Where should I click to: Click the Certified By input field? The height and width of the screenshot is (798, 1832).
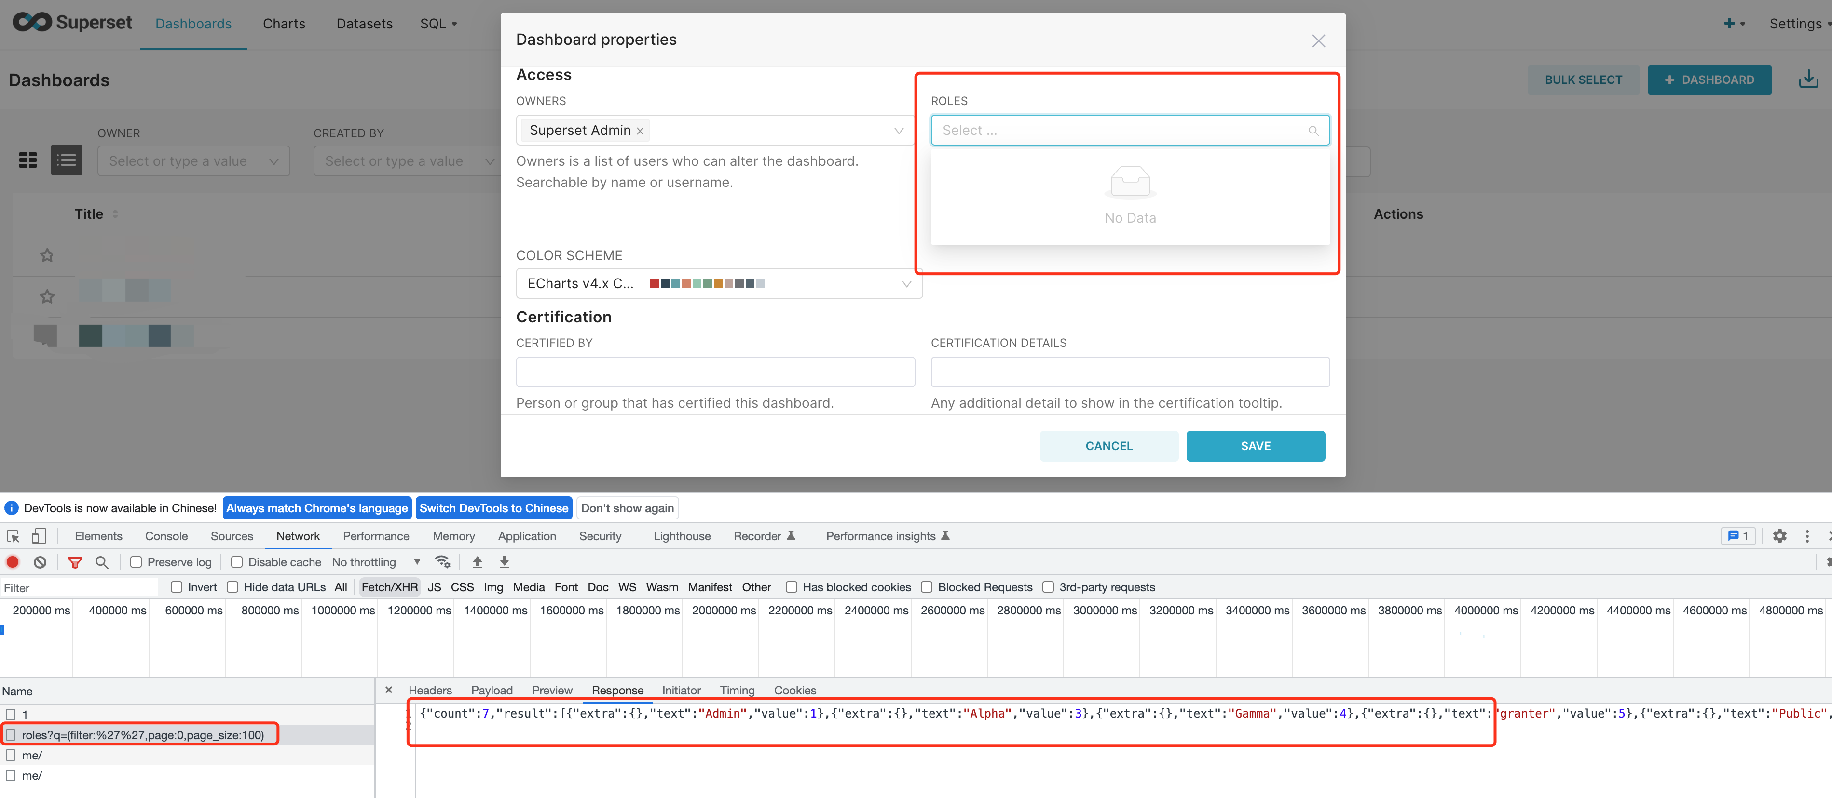tap(715, 371)
